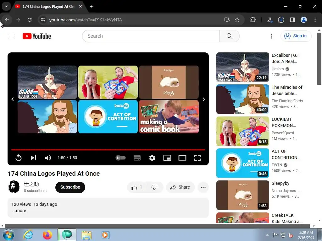Image resolution: width=322 pixels, height=241 pixels.
Task: Open the browser extensions puzzle icon
Action: click(253, 20)
